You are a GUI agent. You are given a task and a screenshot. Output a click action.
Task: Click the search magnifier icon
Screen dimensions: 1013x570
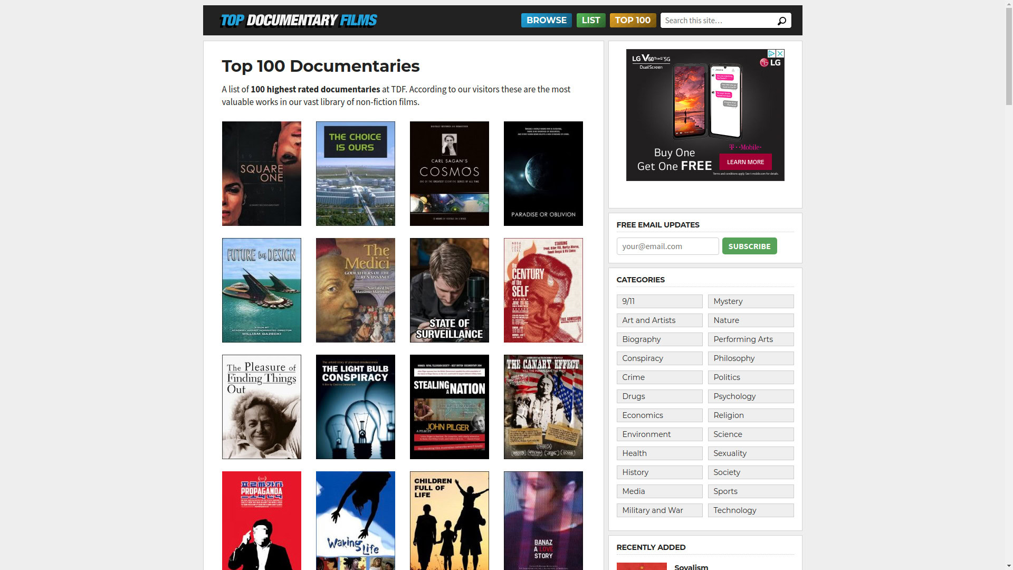point(781,21)
